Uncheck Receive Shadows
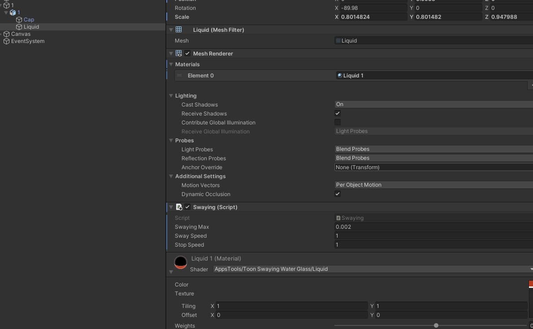This screenshot has width=533, height=329. (x=338, y=113)
